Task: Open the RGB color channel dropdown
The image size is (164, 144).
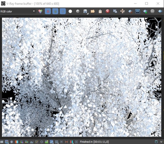Action: (x=18, y=11)
